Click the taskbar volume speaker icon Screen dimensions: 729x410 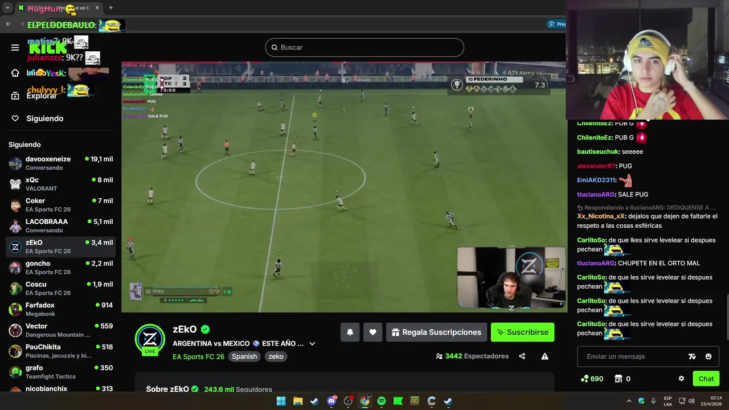coord(691,401)
